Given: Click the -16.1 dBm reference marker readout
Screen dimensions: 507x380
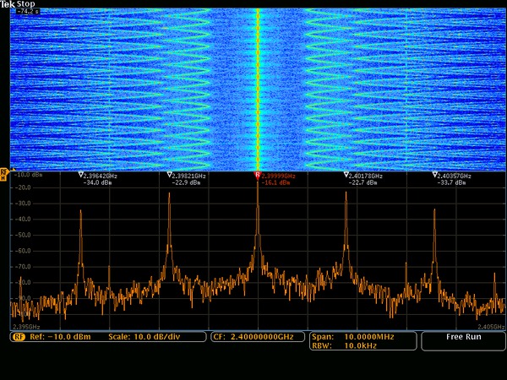Looking at the screenshot, I should tap(275, 182).
